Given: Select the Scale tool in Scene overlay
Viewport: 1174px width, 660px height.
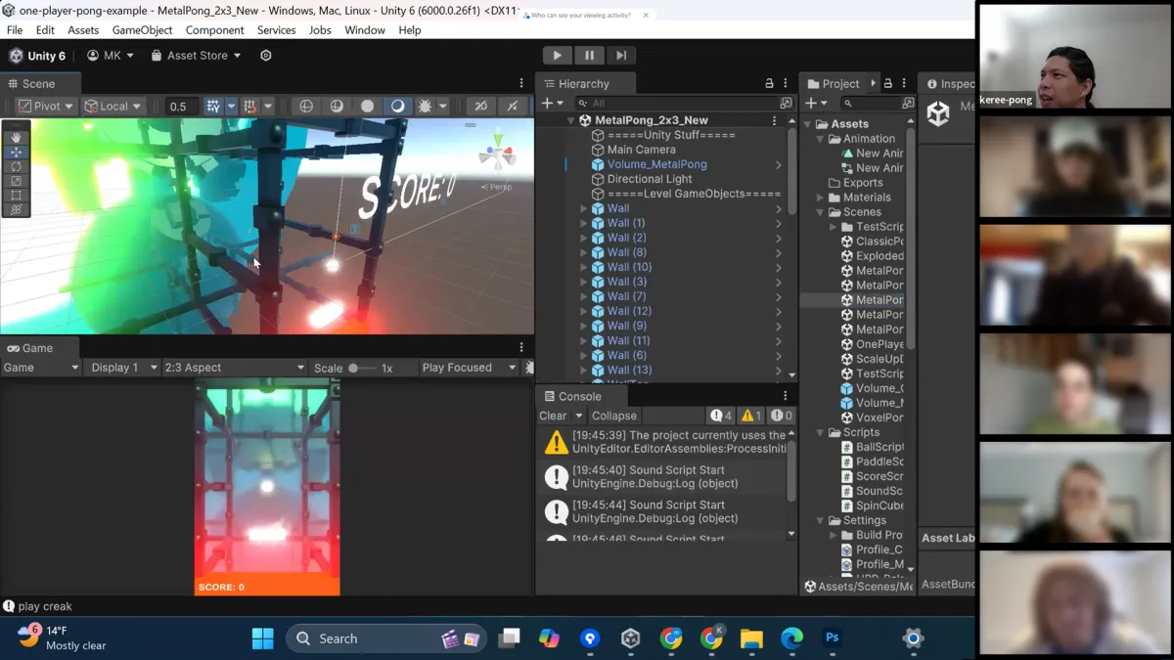Looking at the screenshot, I should [x=17, y=181].
